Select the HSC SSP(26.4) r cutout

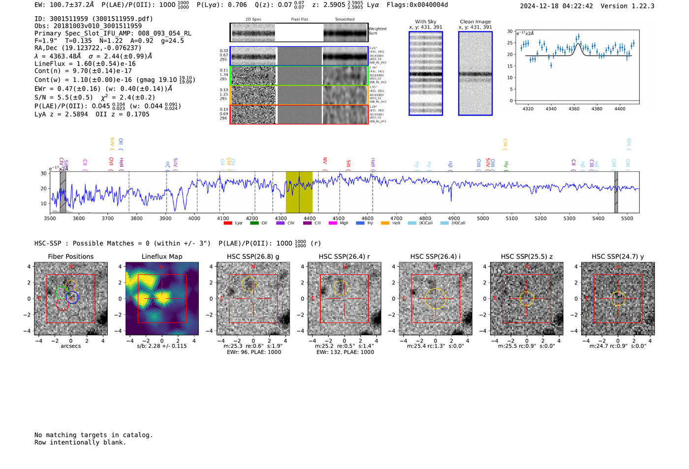pos(344,299)
